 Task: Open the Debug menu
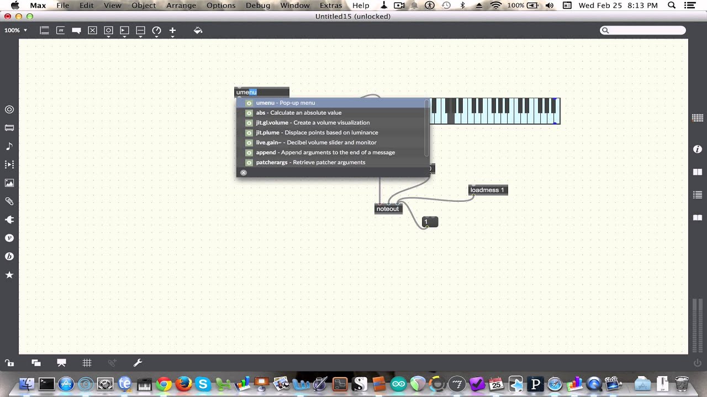[258, 6]
